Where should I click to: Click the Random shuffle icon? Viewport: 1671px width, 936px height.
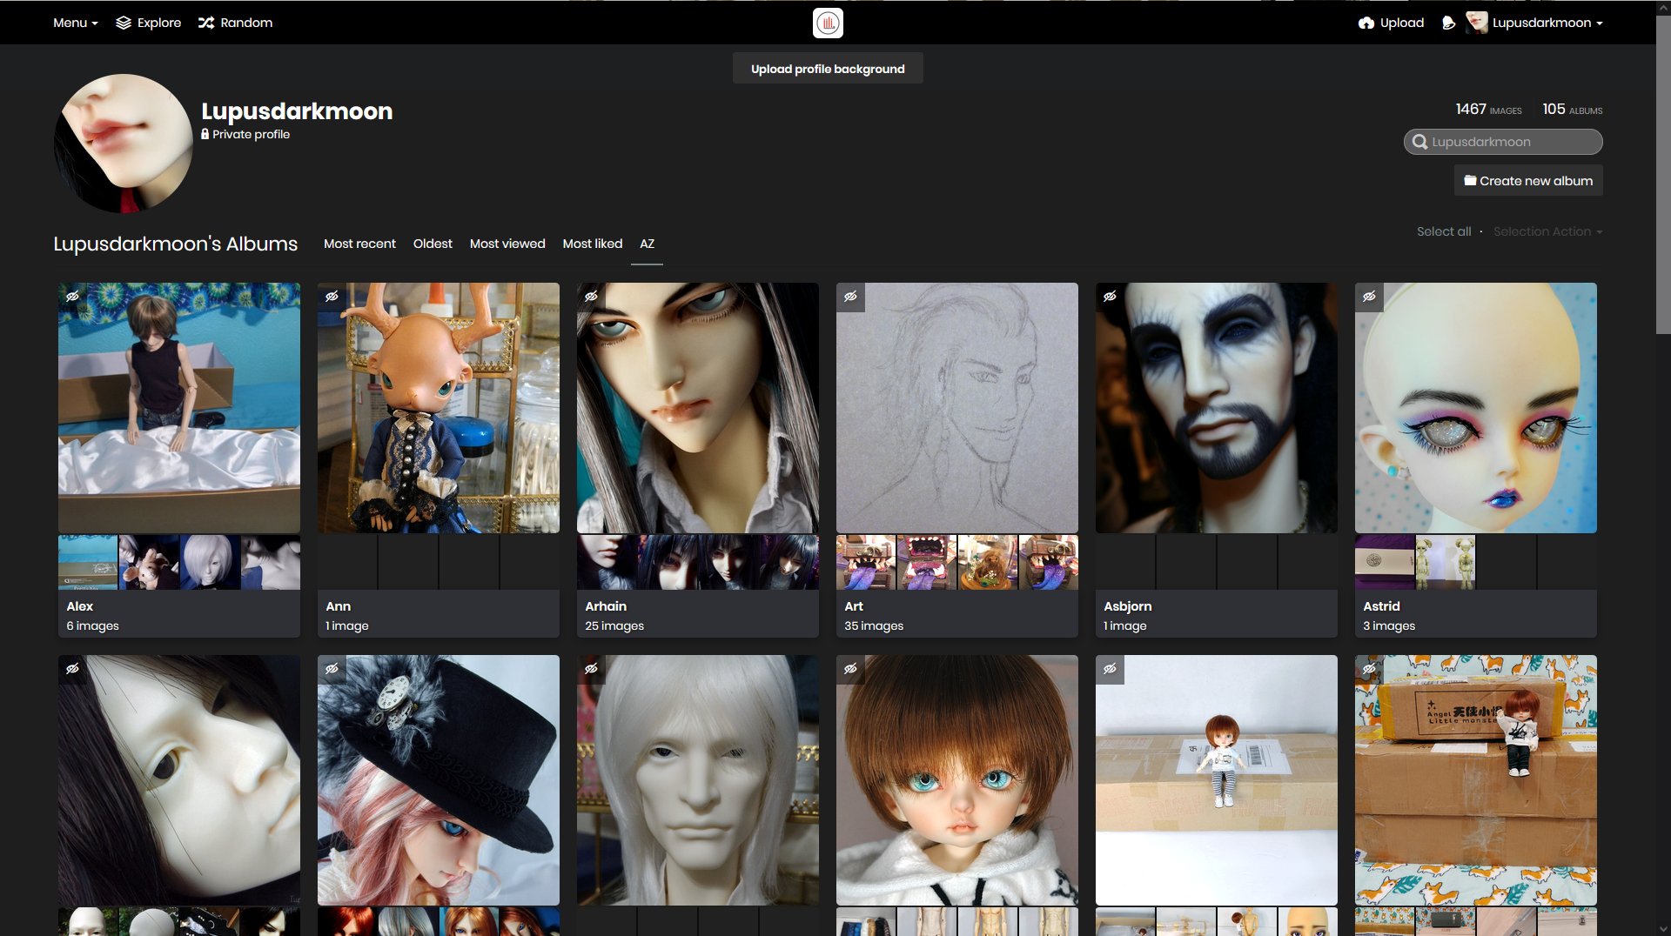tap(206, 23)
